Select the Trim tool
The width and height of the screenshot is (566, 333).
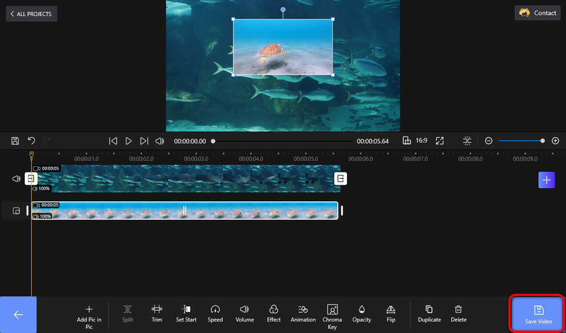(x=157, y=313)
